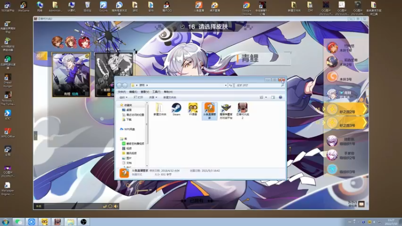
Task: Open the view options dropdown arrow in Explorer
Action: [266, 97]
